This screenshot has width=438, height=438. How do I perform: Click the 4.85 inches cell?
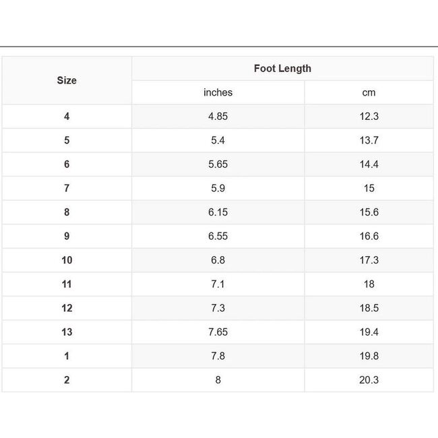click(218, 117)
